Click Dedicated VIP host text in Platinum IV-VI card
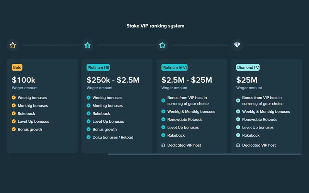 point(184,145)
